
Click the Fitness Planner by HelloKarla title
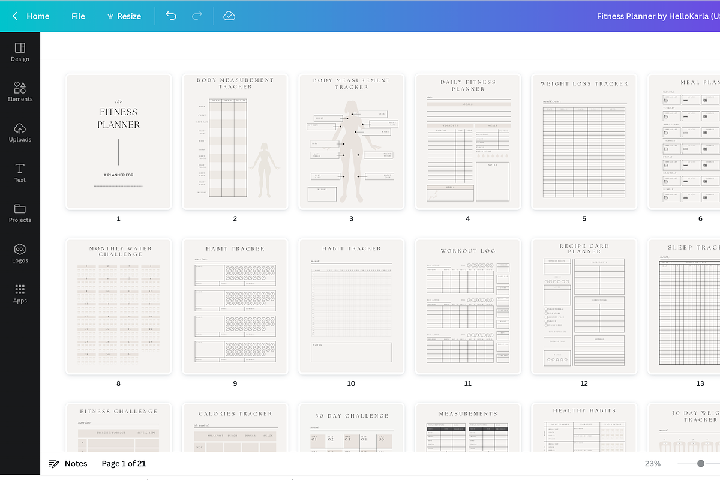point(658,16)
